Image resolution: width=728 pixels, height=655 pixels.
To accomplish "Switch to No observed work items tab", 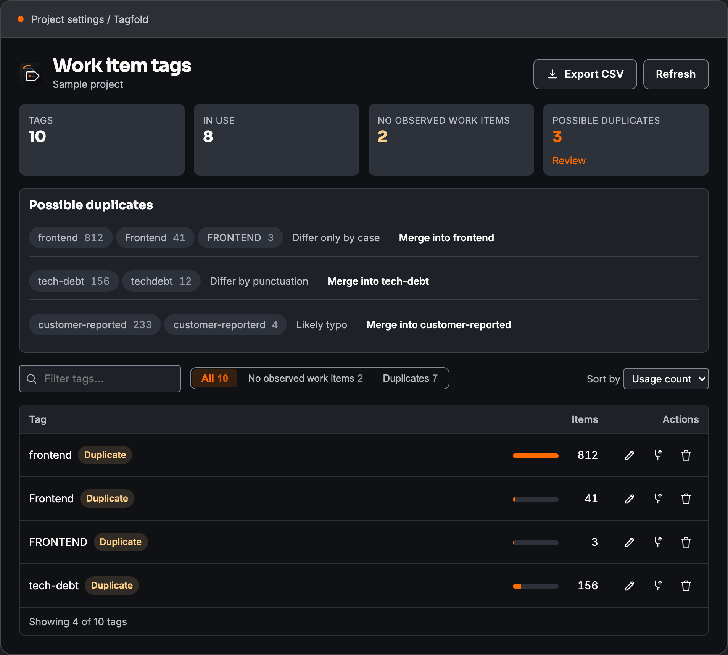I will [x=305, y=378].
